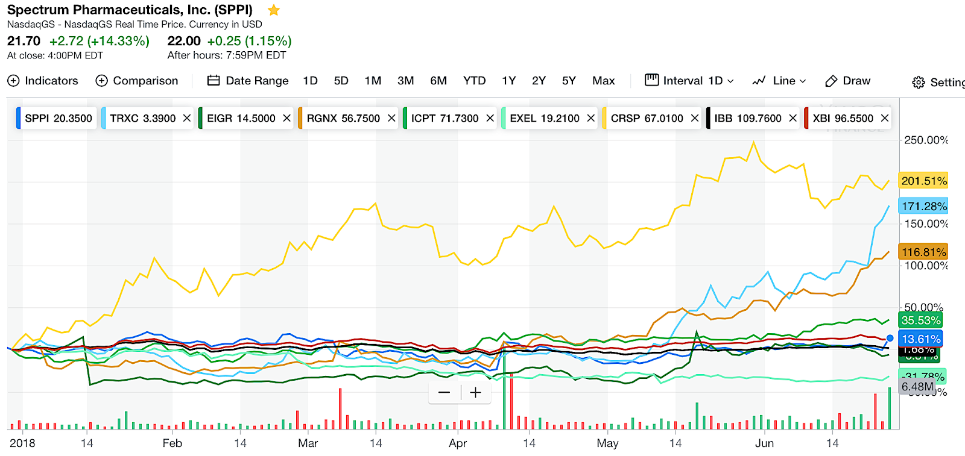Click the EXEL 19.2100 legend label
The image size is (965, 456).
545,118
